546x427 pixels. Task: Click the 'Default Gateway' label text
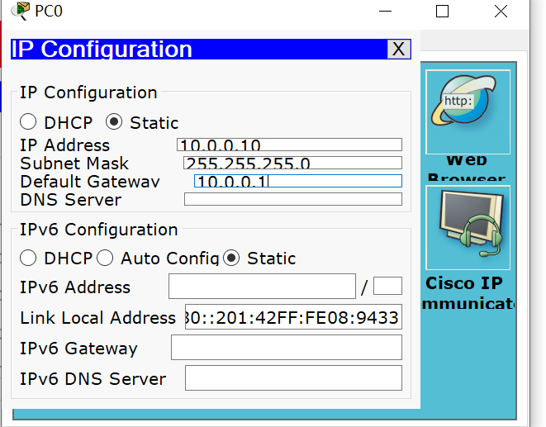tap(90, 182)
